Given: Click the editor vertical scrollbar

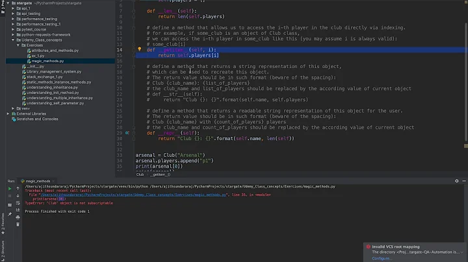Looking at the screenshot, I should click(x=465, y=80).
